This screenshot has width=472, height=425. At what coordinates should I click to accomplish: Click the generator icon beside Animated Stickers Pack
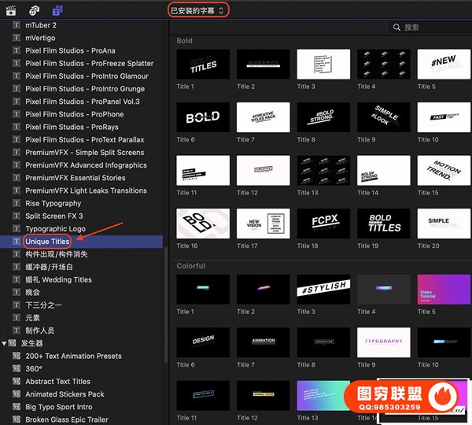click(x=17, y=394)
